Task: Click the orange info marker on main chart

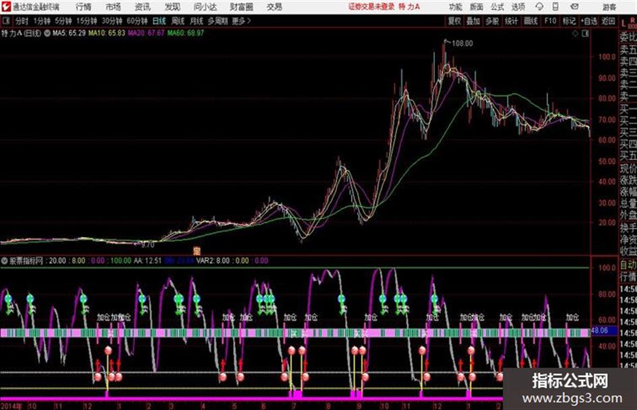Action: pyautogui.click(x=197, y=251)
